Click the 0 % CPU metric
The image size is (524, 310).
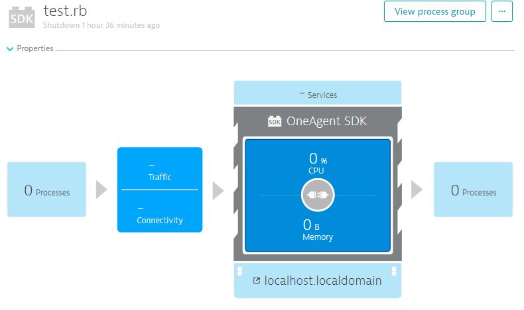[318, 164]
